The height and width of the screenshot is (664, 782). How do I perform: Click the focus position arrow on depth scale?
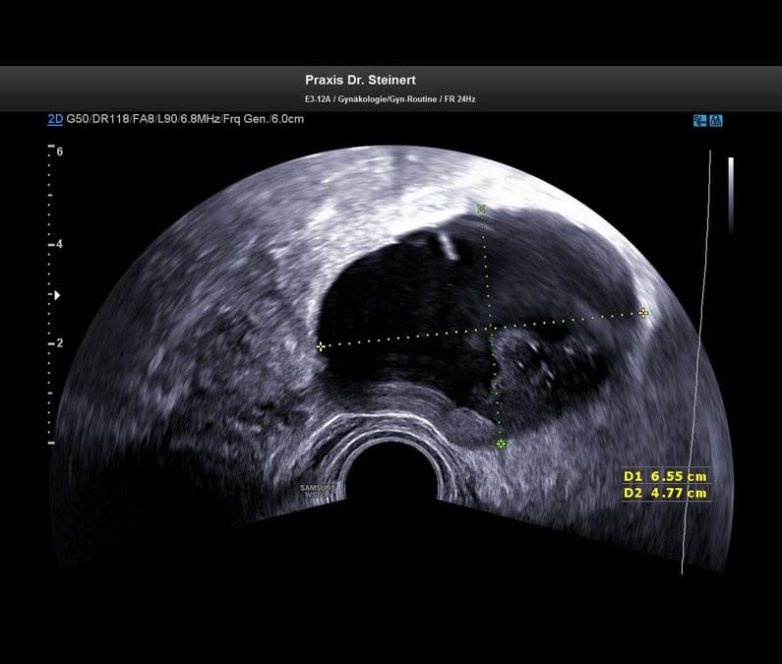56,294
